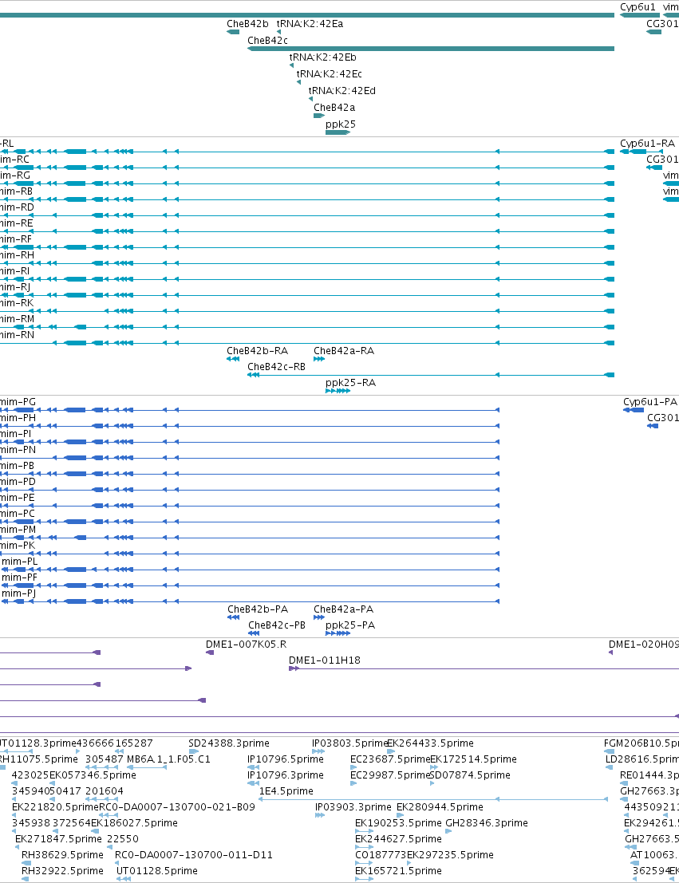Click the mim-PH protein label

coord(18,418)
